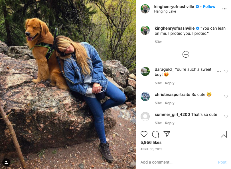Follow kinghenryofnashville
231x169 pixels.
click(x=209, y=7)
